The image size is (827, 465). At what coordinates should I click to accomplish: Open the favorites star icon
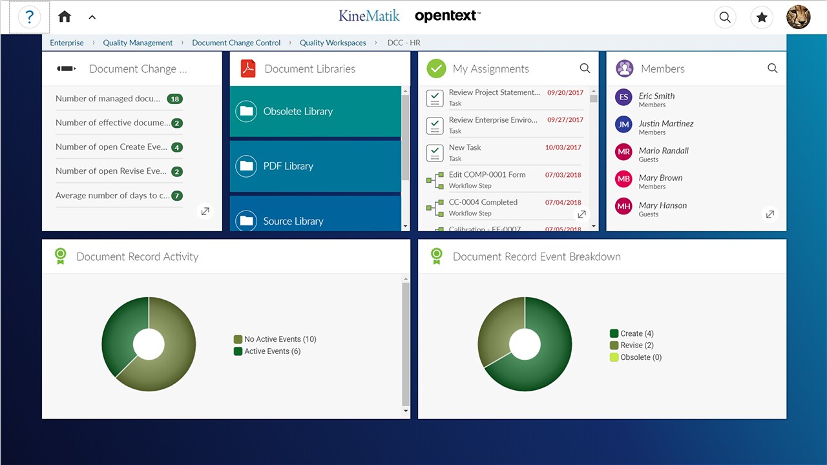[762, 17]
